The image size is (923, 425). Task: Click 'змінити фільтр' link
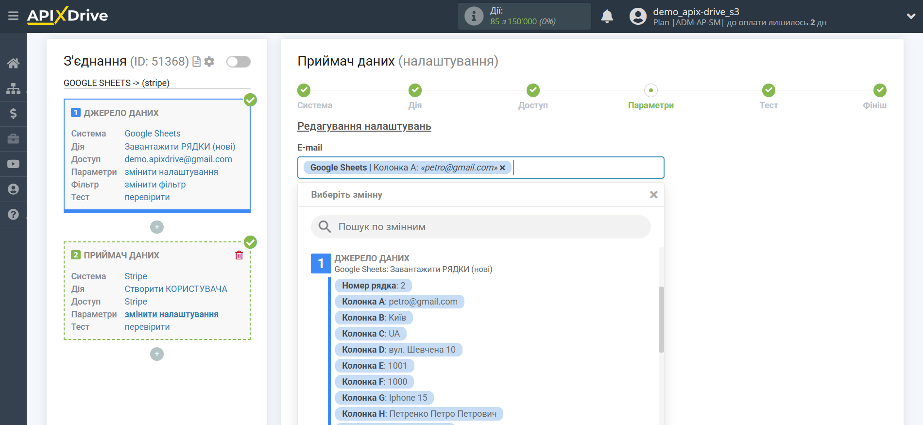155,184
